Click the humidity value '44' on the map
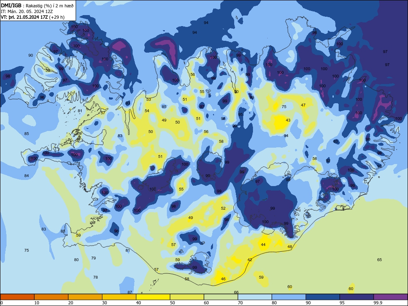Screen dimensions: 408x306 point(263,244)
